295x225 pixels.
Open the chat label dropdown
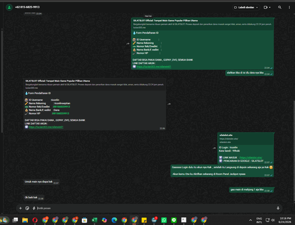(x=246, y=7)
